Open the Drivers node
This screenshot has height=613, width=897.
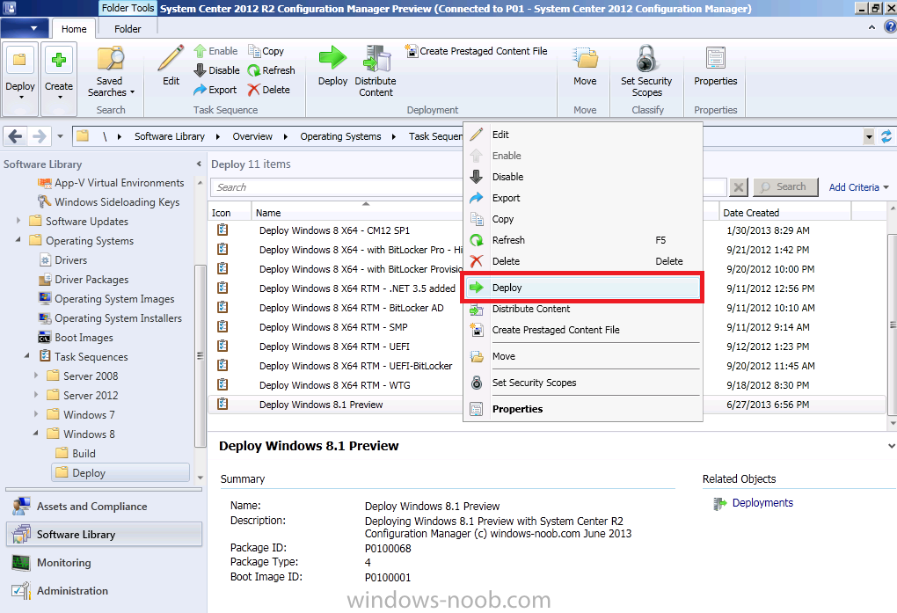point(63,260)
